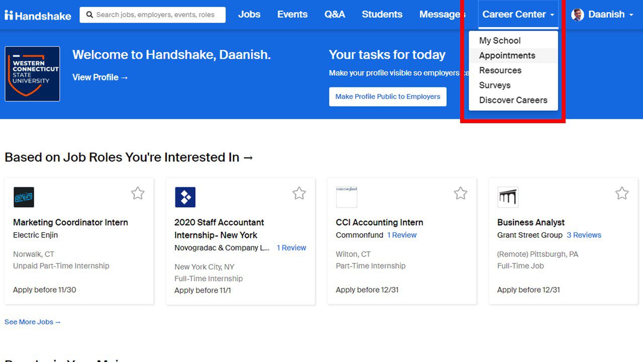
Task: Open Based on Job Roles You're Interested In
Action: [129, 157]
